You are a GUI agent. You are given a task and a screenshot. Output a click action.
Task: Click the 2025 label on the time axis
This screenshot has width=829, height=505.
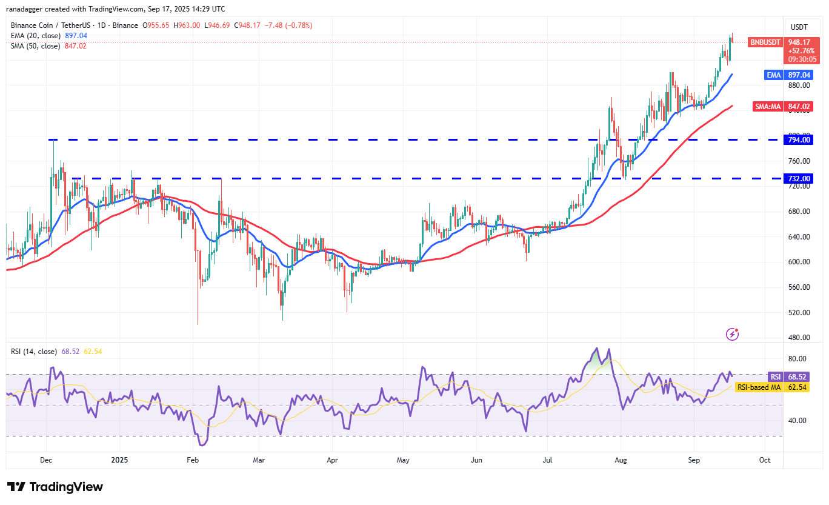point(119,460)
